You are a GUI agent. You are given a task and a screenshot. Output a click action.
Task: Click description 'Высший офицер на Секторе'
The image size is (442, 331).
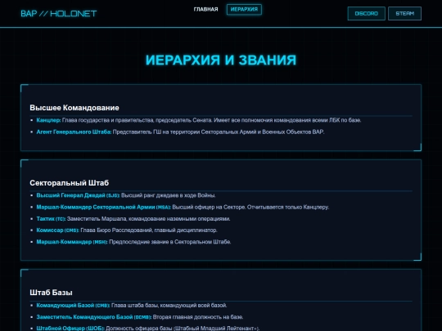coord(250,207)
